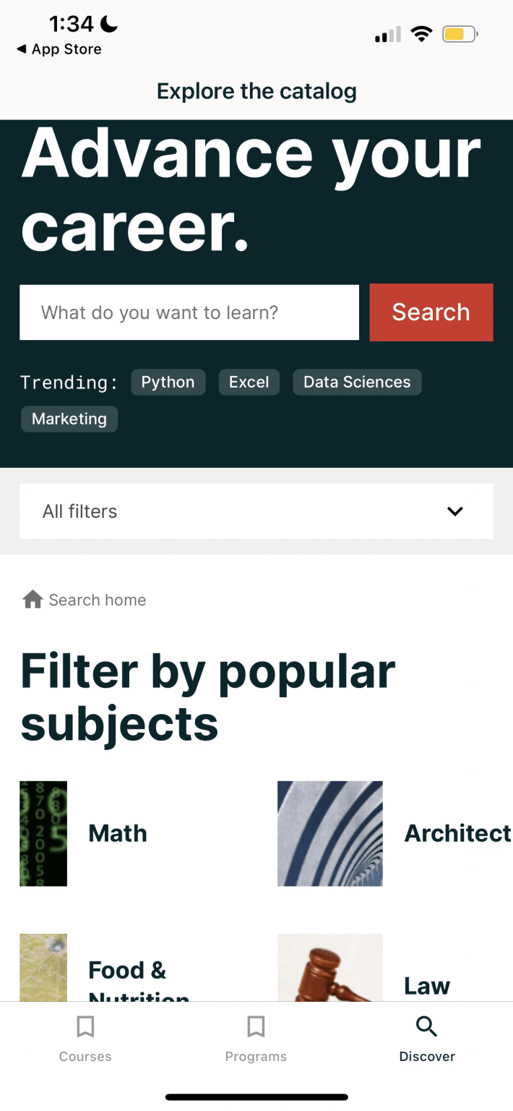Tap the home icon beside Search home

pos(33,600)
